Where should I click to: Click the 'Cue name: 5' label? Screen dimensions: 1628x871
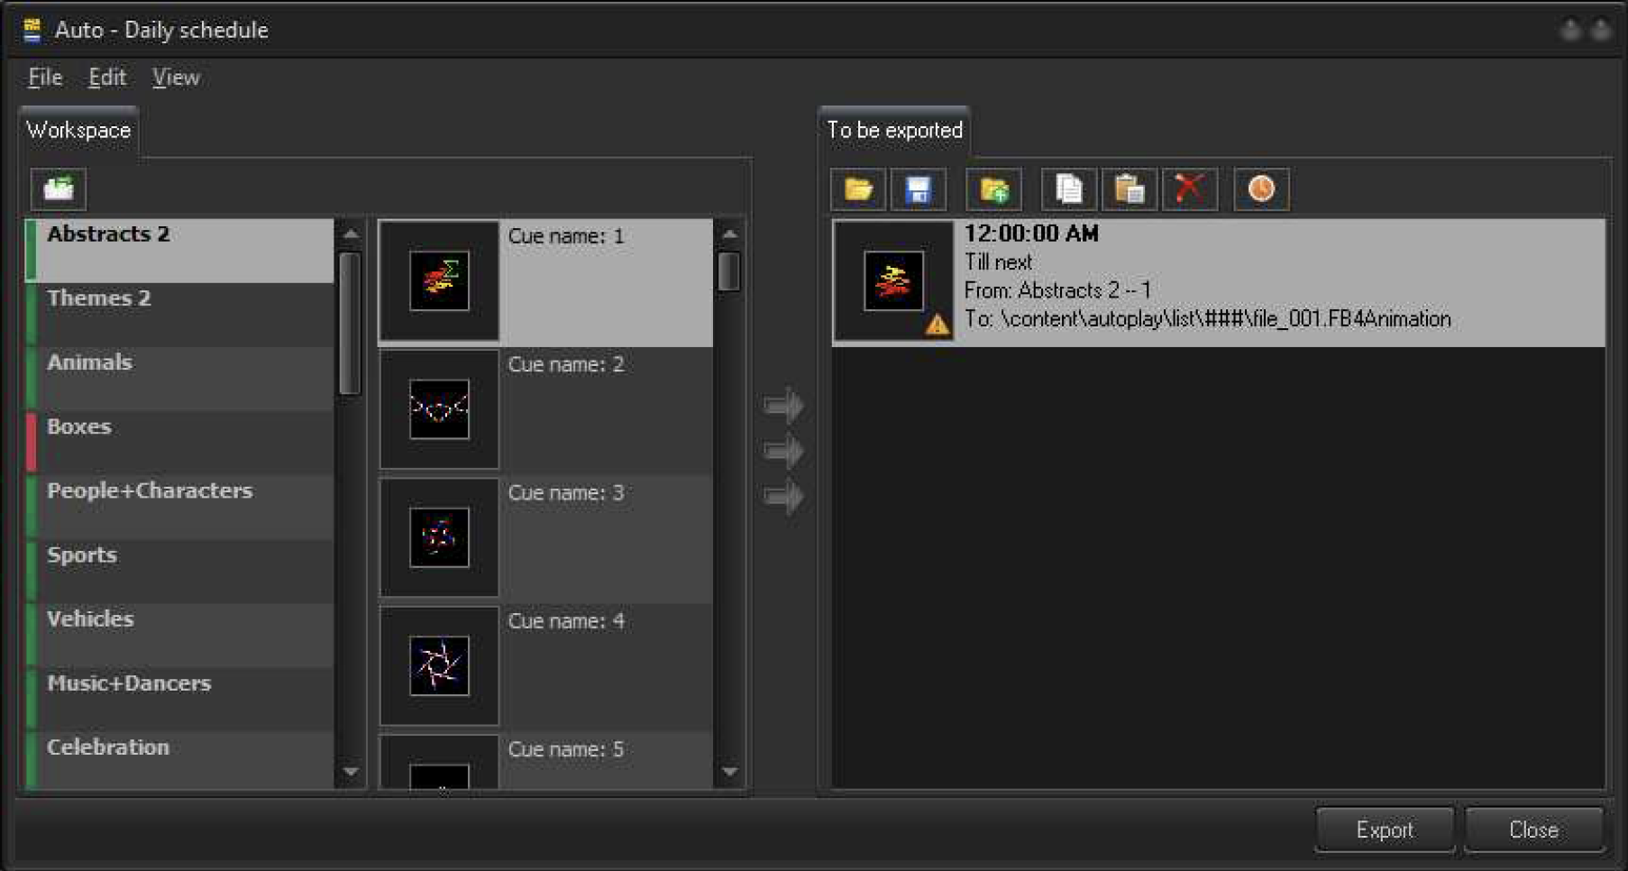tap(566, 749)
